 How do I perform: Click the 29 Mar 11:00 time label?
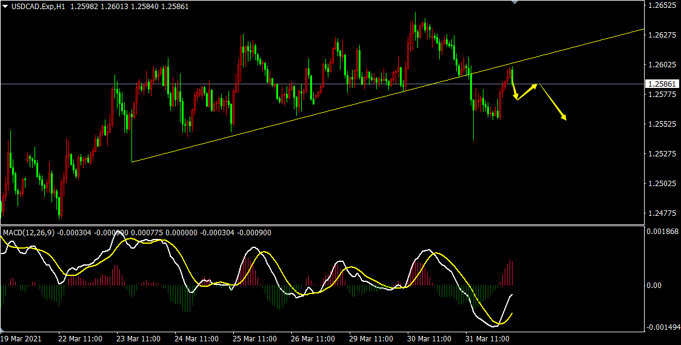pos(370,338)
